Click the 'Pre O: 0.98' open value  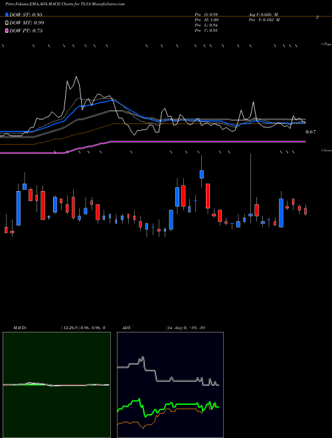click(207, 14)
